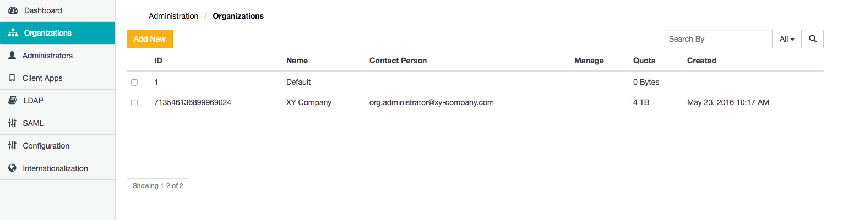Click the Dashboard gauge icon
This screenshot has width=843, height=220.
pos(13,10)
